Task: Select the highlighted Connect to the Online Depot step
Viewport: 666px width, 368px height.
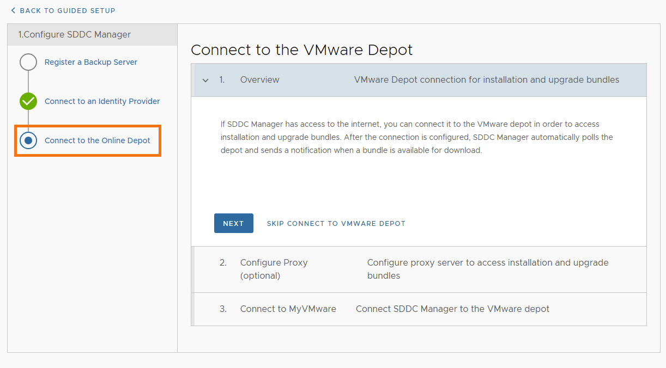Action: coord(98,140)
